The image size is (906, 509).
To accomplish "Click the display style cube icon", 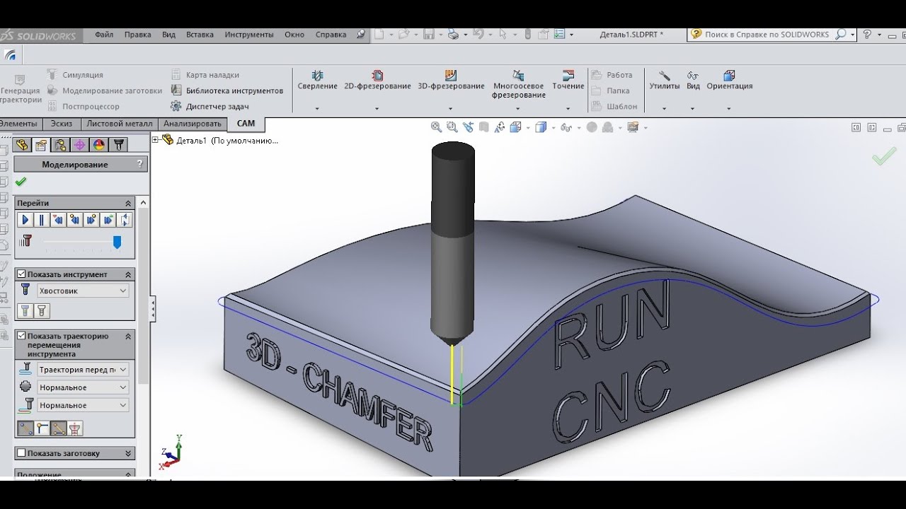I will pos(541,127).
